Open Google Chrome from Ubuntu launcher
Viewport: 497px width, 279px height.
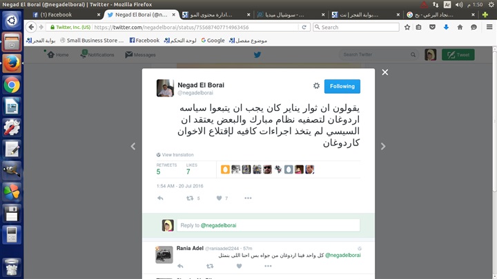pos(12,85)
